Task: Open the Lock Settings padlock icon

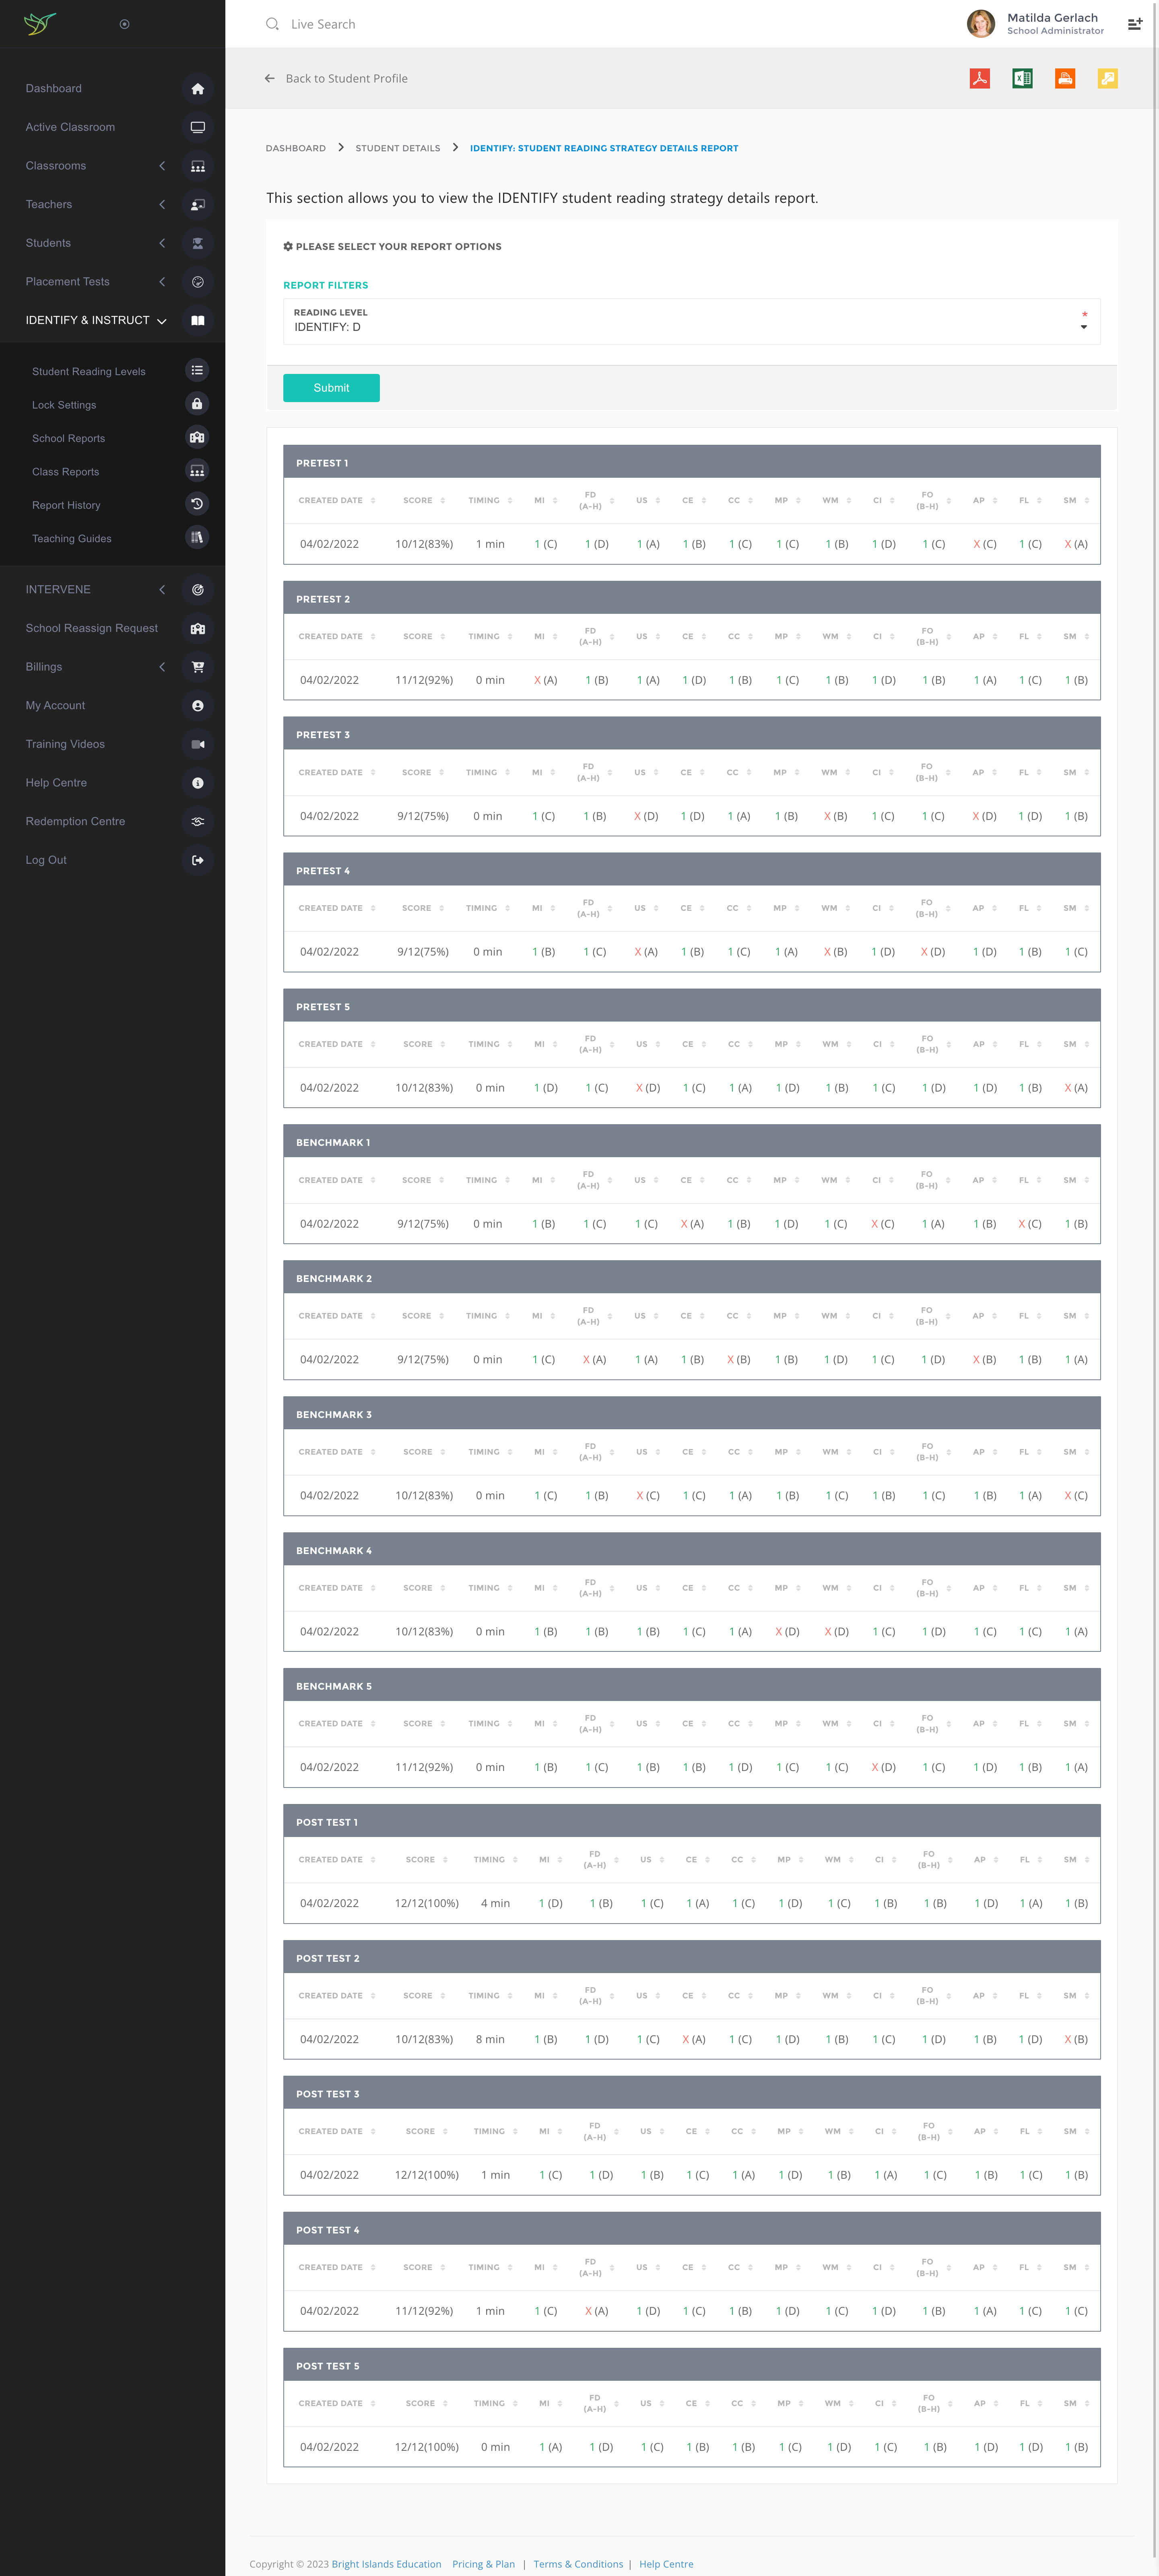Action: click(x=197, y=404)
